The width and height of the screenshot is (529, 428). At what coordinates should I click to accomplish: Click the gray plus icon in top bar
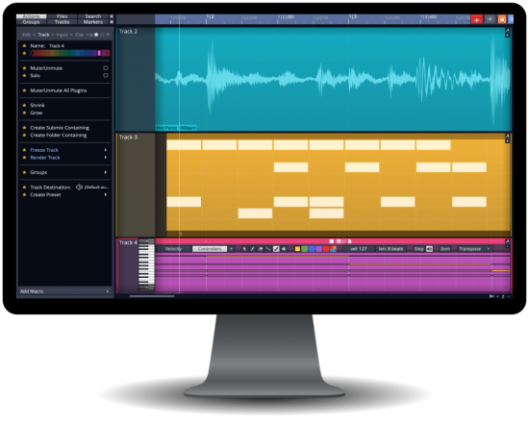pos(490,19)
